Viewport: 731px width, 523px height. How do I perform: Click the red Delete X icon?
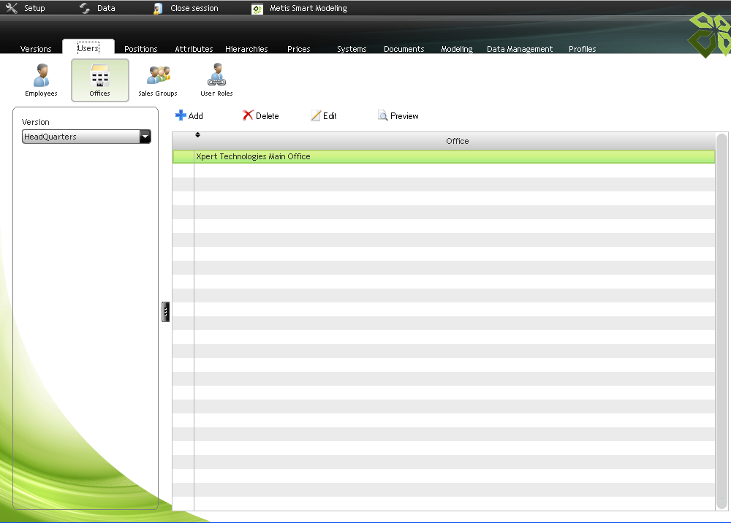pos(248,115)
